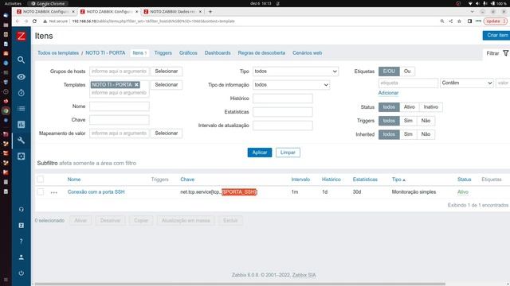This screenshot has height=286, width=510.
Task: Open the User settings person icon
Action: [22, 257]
